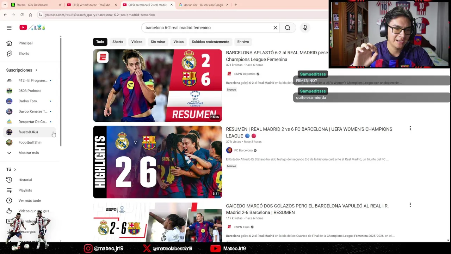Click ESPN Deportes channel avatar
Viewport: 451px width, 254px height.
tap(229, 74)
